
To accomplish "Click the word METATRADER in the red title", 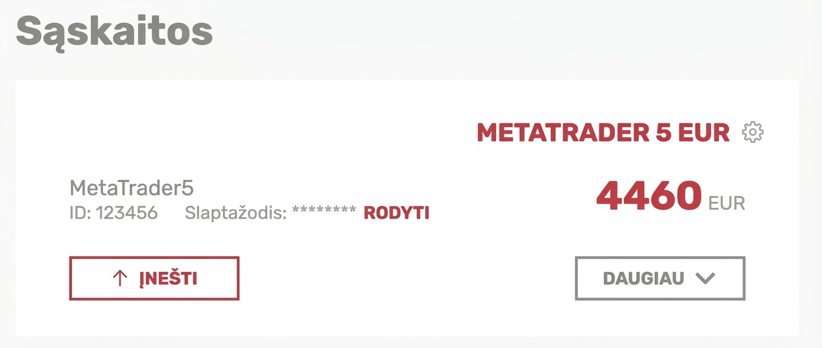I will tap(563, 133).
